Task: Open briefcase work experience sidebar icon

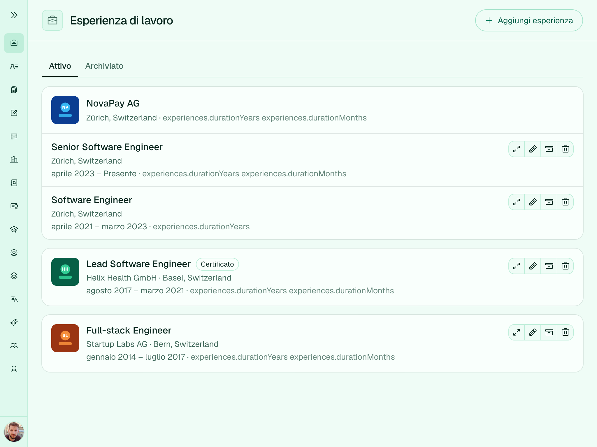Action: click(14, 43)
